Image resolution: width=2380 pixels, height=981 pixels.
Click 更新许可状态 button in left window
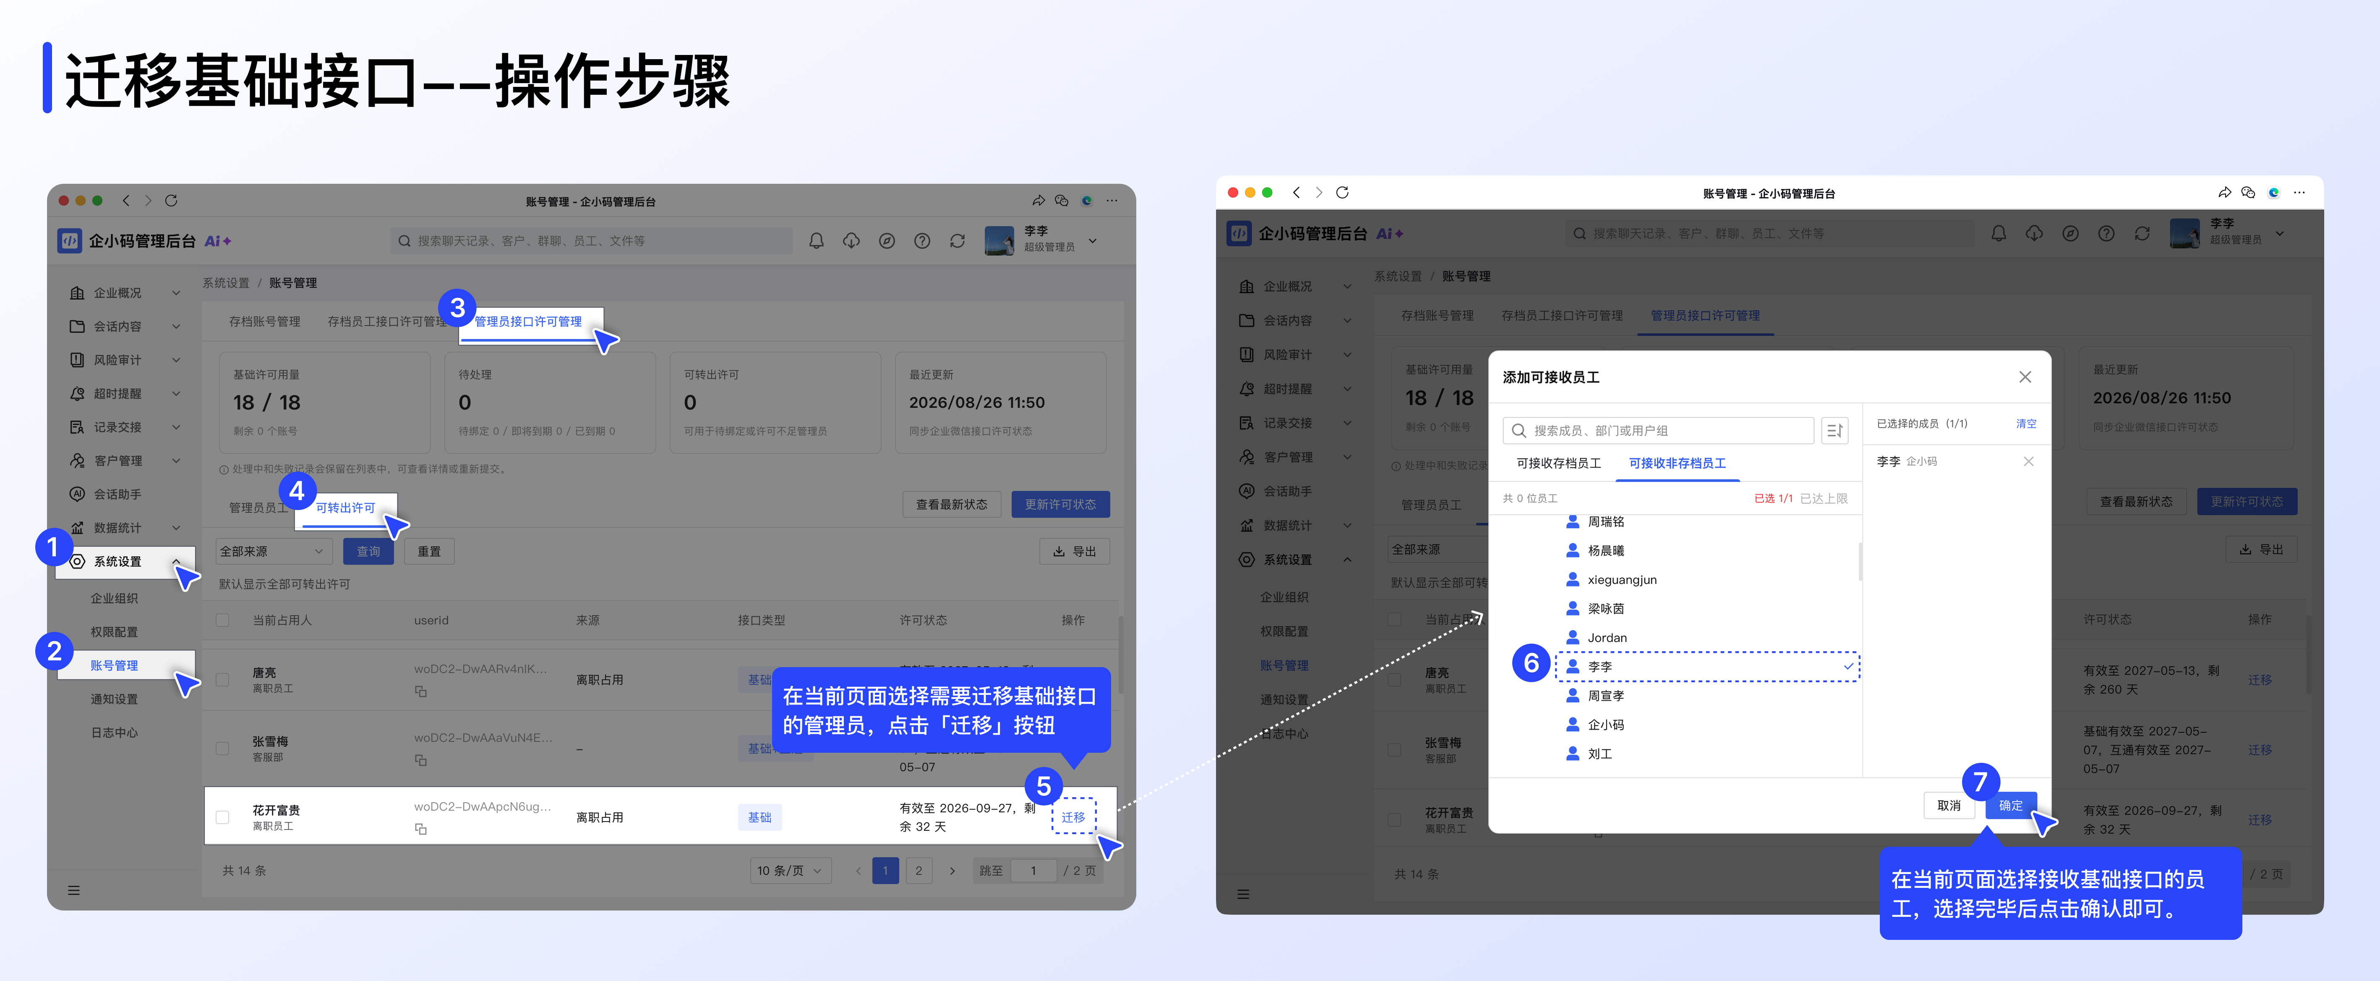(x=1060, y=504)
